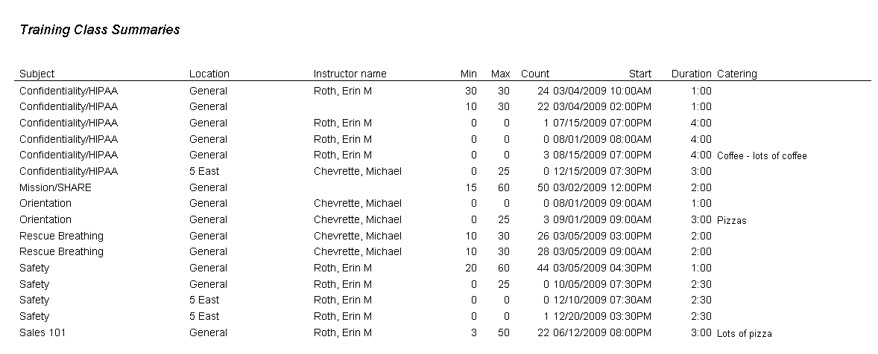The image size is (878, 354).
Task: Select the 'Lots of pizza' catering note
Action: [x=744, y=333]
